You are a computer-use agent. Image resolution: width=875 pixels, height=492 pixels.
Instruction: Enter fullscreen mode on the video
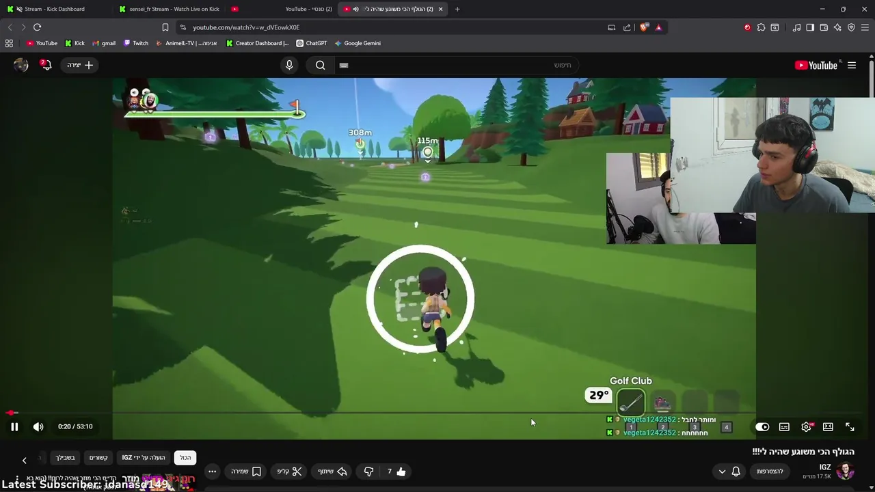[850, 426]
